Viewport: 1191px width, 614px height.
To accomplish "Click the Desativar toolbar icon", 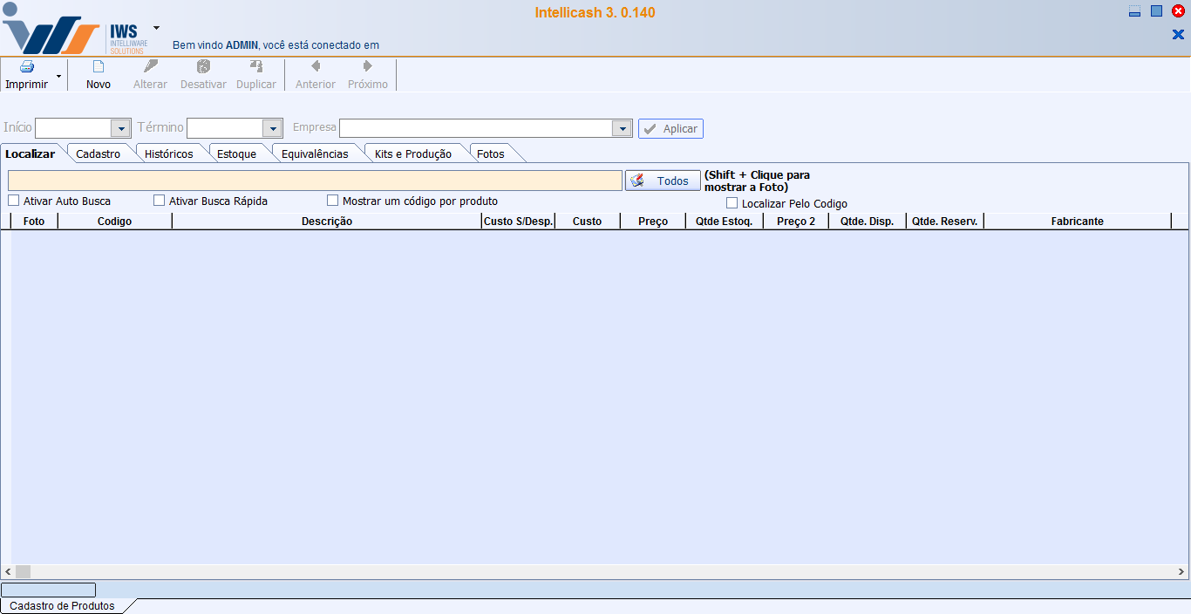I will [x=203, y=66].
